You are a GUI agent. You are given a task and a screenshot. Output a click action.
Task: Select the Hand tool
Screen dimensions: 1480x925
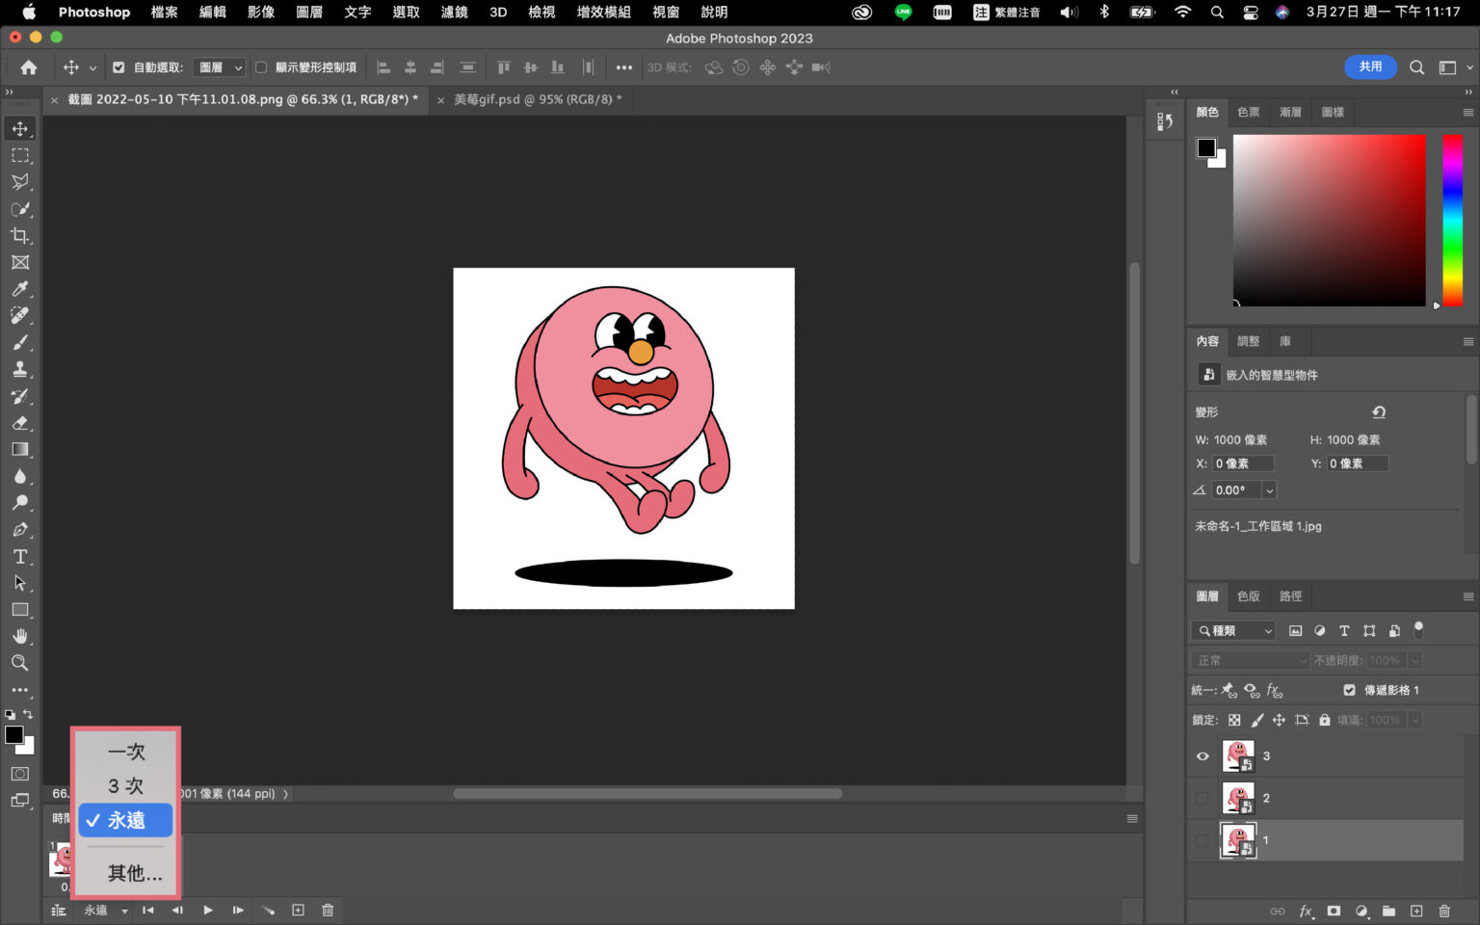pyautogui.click(x=20, y=637)
